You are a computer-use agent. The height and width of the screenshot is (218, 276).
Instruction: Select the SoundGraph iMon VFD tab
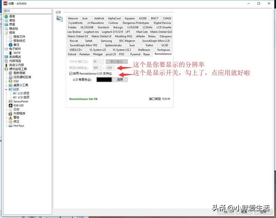[x=84, y=46]
